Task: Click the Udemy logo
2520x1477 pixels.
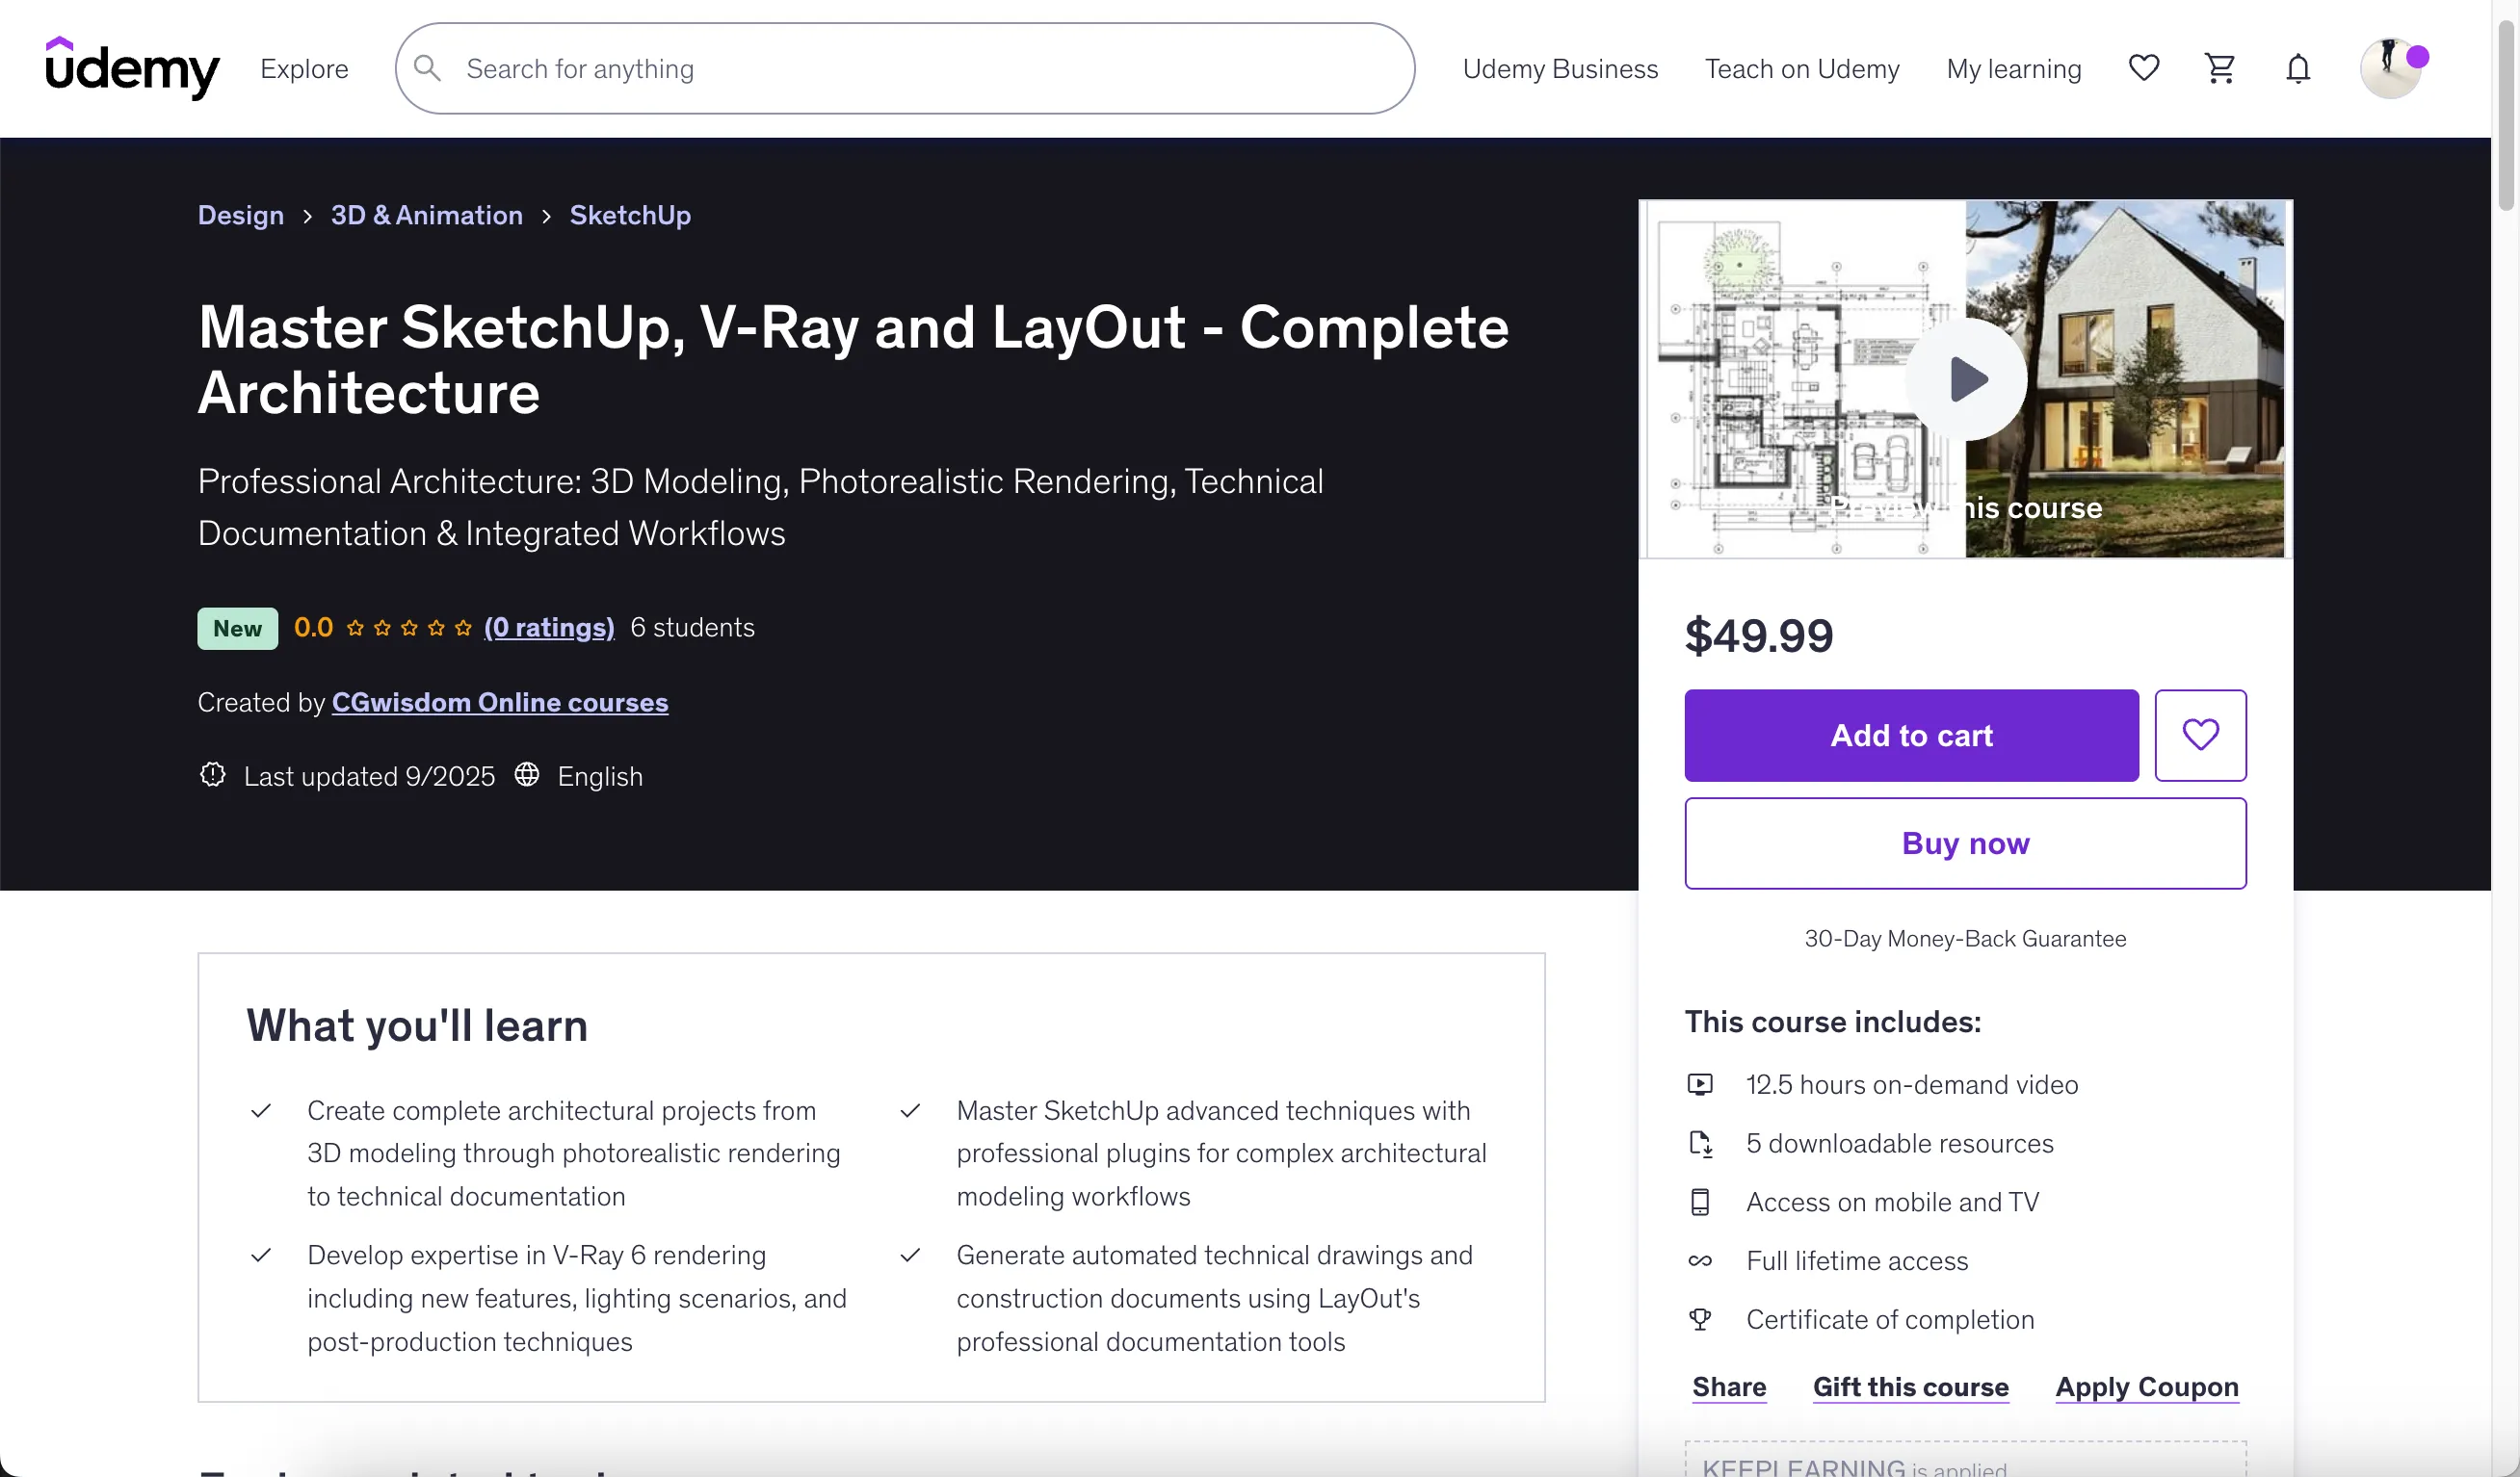Action: tap(132, 68)
